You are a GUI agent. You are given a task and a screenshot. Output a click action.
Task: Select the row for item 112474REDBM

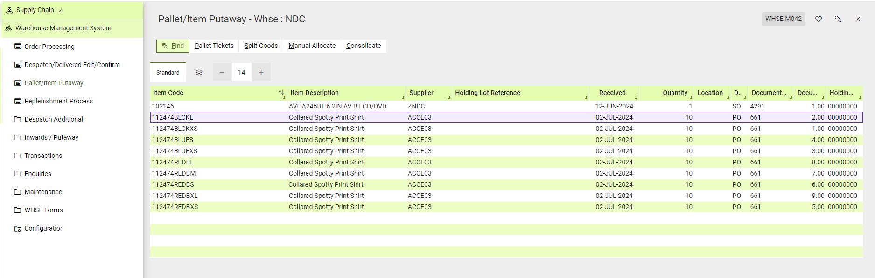pyautogui.click(x=506, y=173)
